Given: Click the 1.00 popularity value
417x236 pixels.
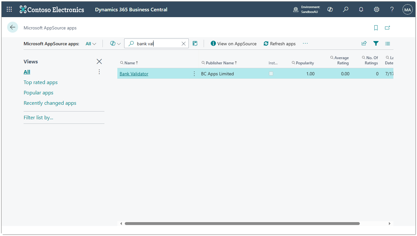Looking at the screenshot, I should point(310,74).
